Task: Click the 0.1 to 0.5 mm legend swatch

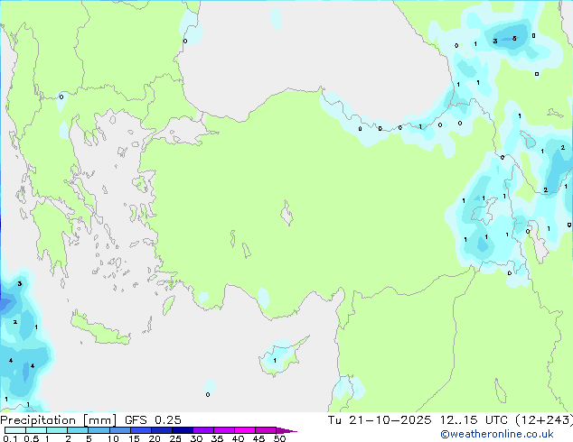Action: click(x=15, y=430)
